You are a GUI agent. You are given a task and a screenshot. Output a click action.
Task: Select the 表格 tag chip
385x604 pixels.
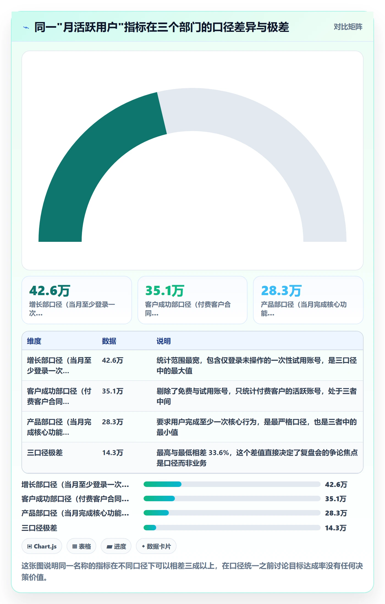81,546
